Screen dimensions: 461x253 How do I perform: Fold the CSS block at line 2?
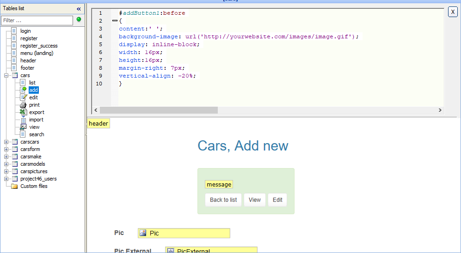[115, 21]
